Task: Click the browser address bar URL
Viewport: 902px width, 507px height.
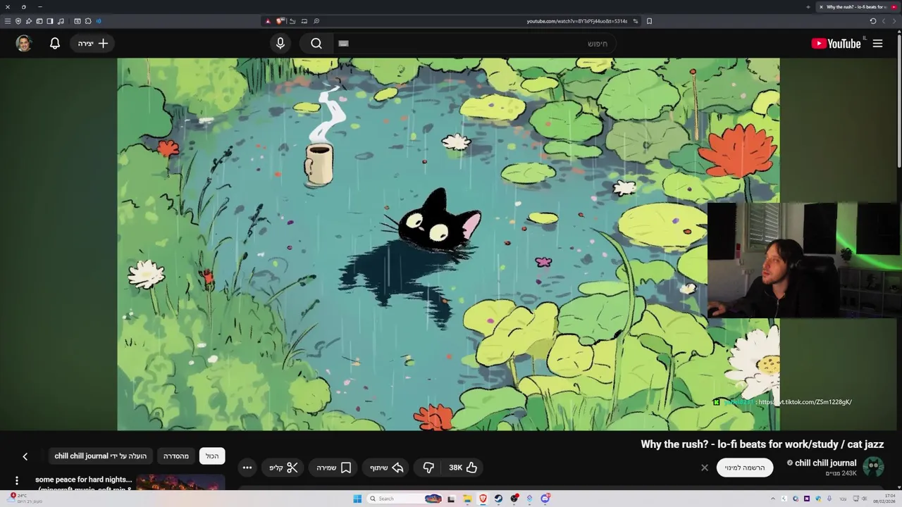Action: click(x=576, y=21)
